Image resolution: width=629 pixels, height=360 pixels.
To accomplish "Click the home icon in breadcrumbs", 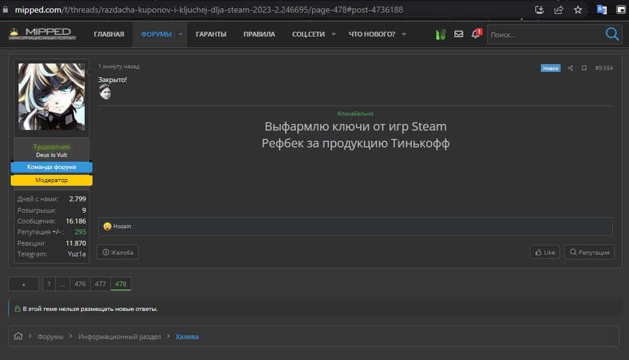I will coord(19,336).
